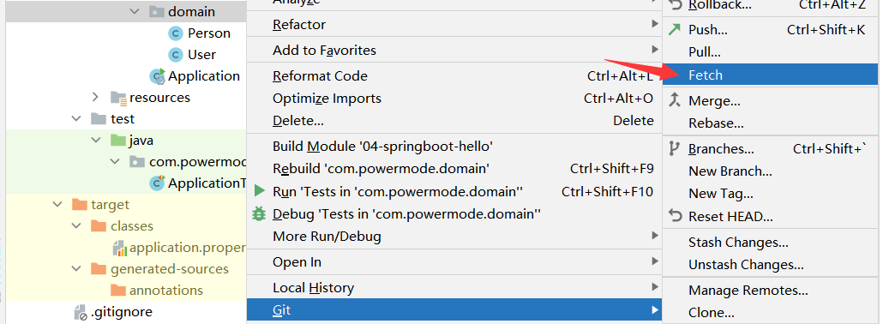Collapse the target folder
The width and height of the screenshot is (883, 324).
(57, 205)
